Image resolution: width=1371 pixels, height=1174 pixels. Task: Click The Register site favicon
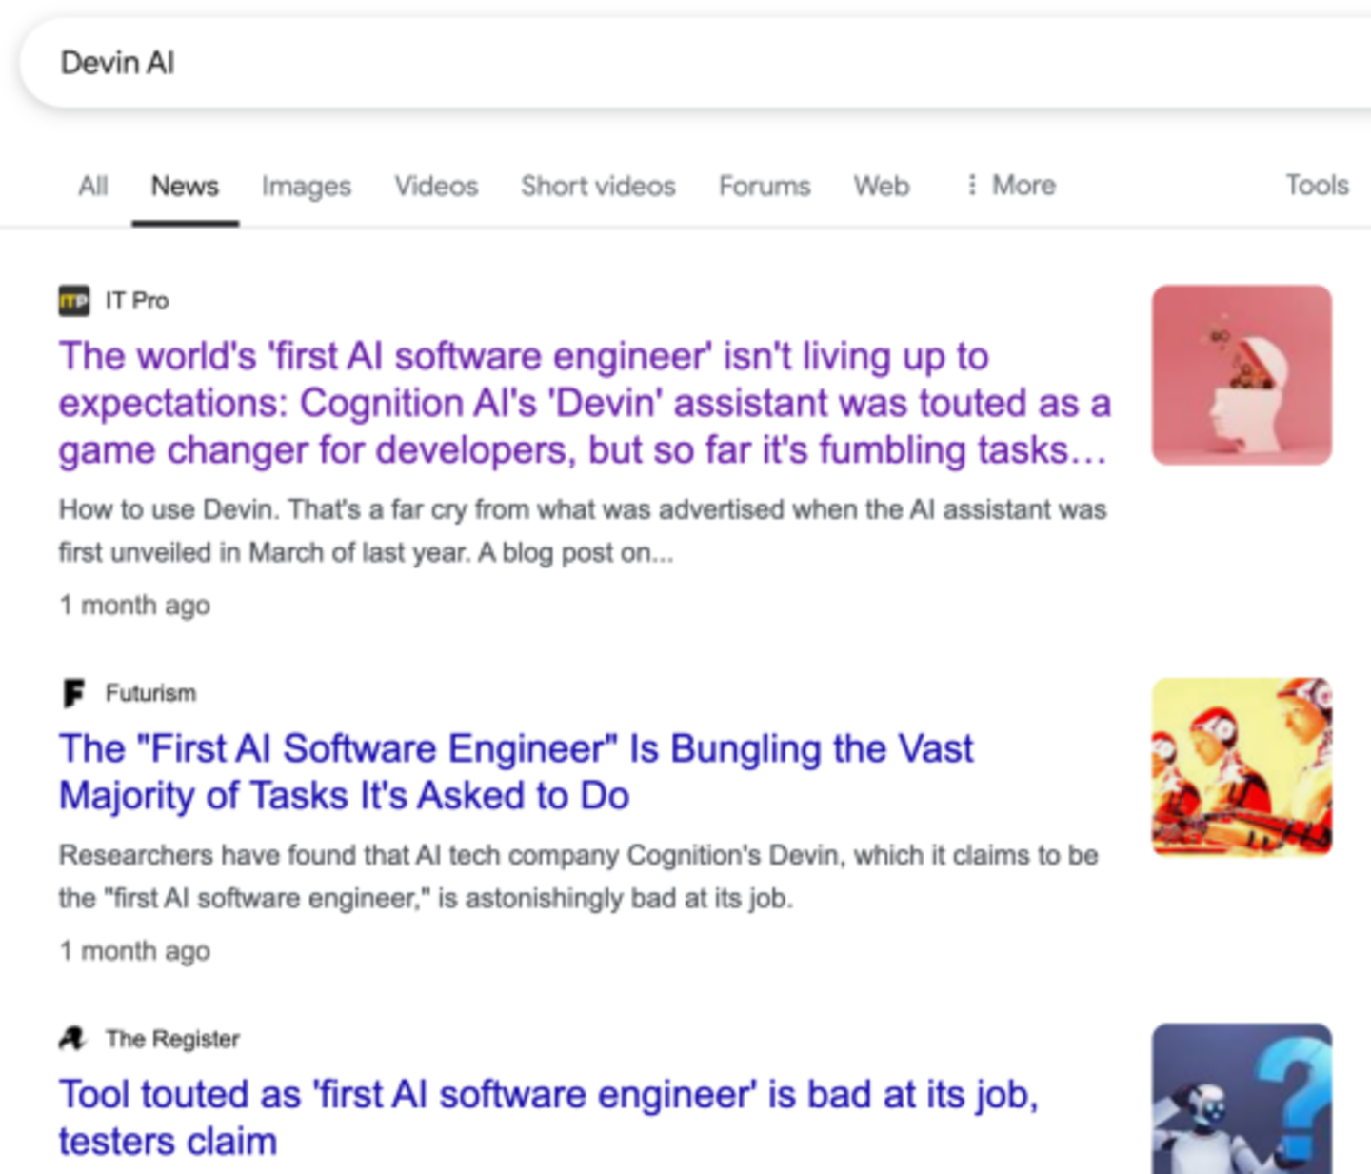[x=73, y=1039]
